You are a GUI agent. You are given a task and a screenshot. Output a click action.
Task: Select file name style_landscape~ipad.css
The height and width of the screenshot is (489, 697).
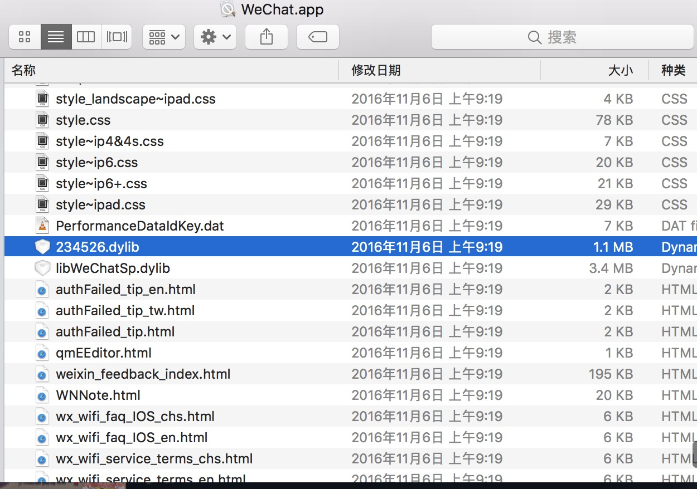(135, 99)
